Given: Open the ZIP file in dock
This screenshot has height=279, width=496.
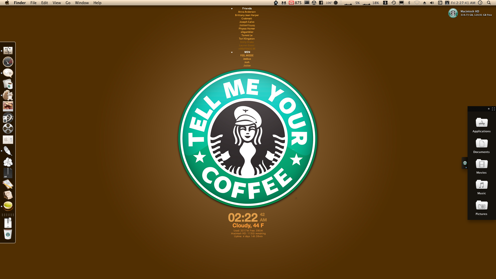Looking at the screenshot, I should pyautogui.click(x=8, y=223).
